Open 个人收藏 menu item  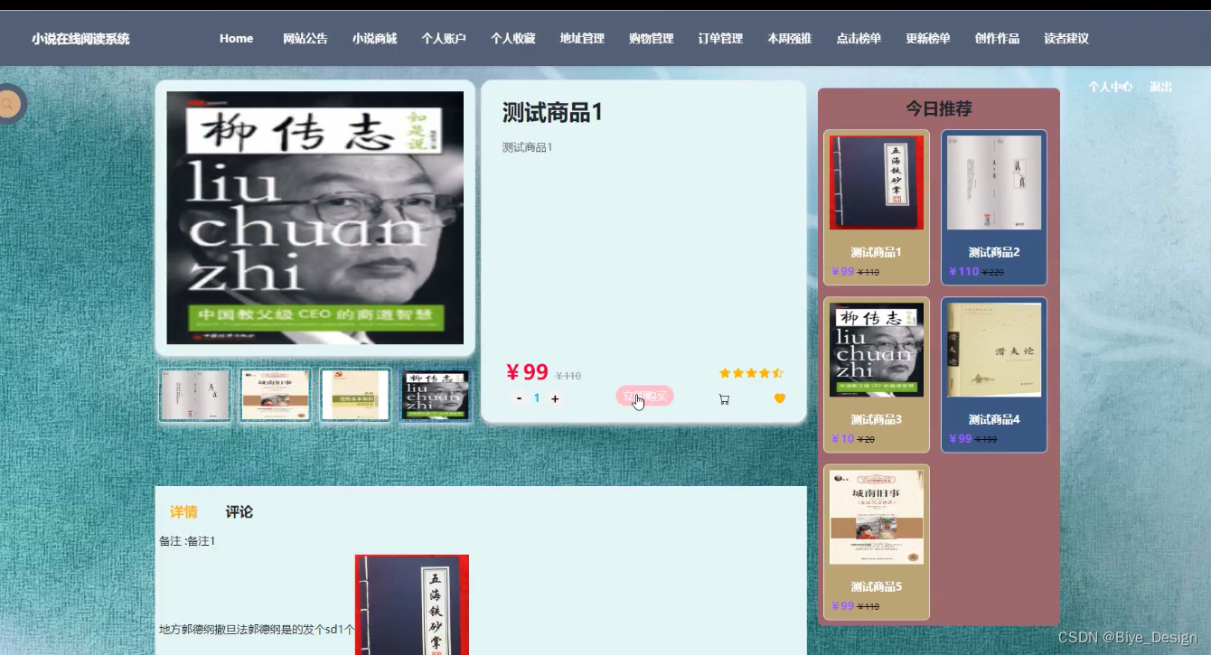pyautogui.click(x=513, y=38)
